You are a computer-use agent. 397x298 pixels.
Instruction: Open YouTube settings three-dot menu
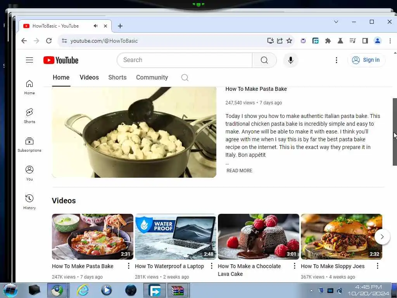coord(336,60)
